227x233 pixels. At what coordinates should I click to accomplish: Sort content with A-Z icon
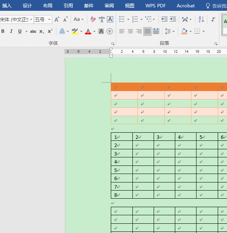[x=201, y=19]
